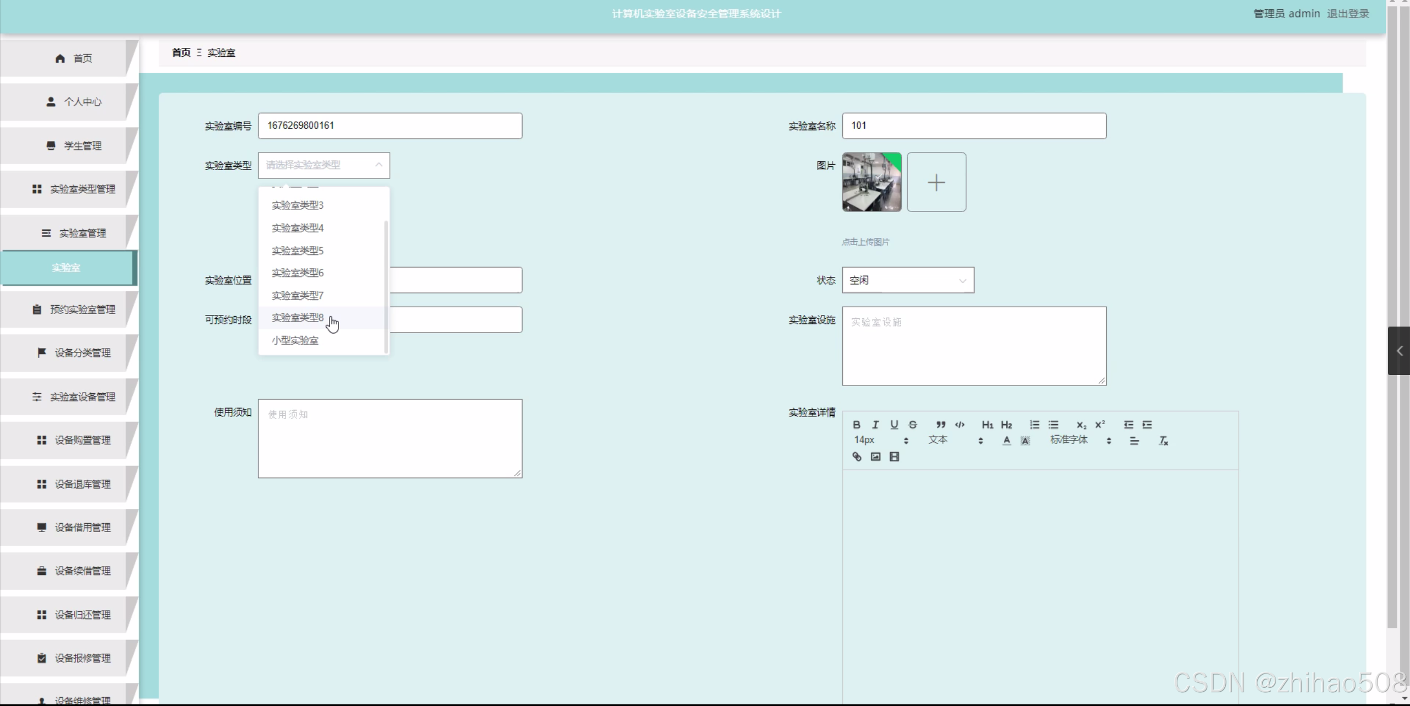Toggle underline formatting in the editor

tap(894, 425)
